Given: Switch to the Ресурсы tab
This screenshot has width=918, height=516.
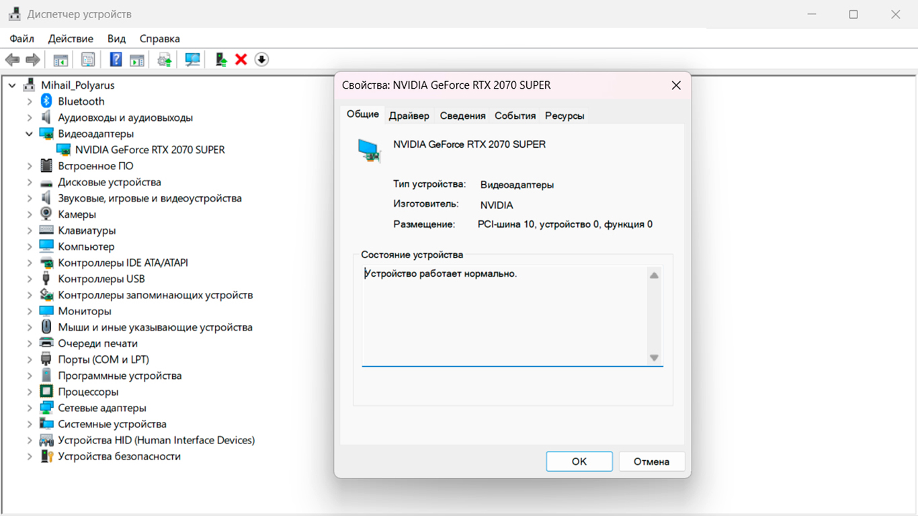Looking at the screenshot, I should coord(565,116).
